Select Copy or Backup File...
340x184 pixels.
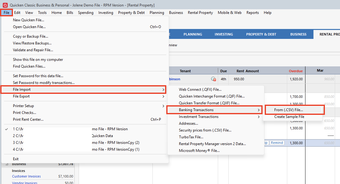pyautogui.click(x=85, y=36)
